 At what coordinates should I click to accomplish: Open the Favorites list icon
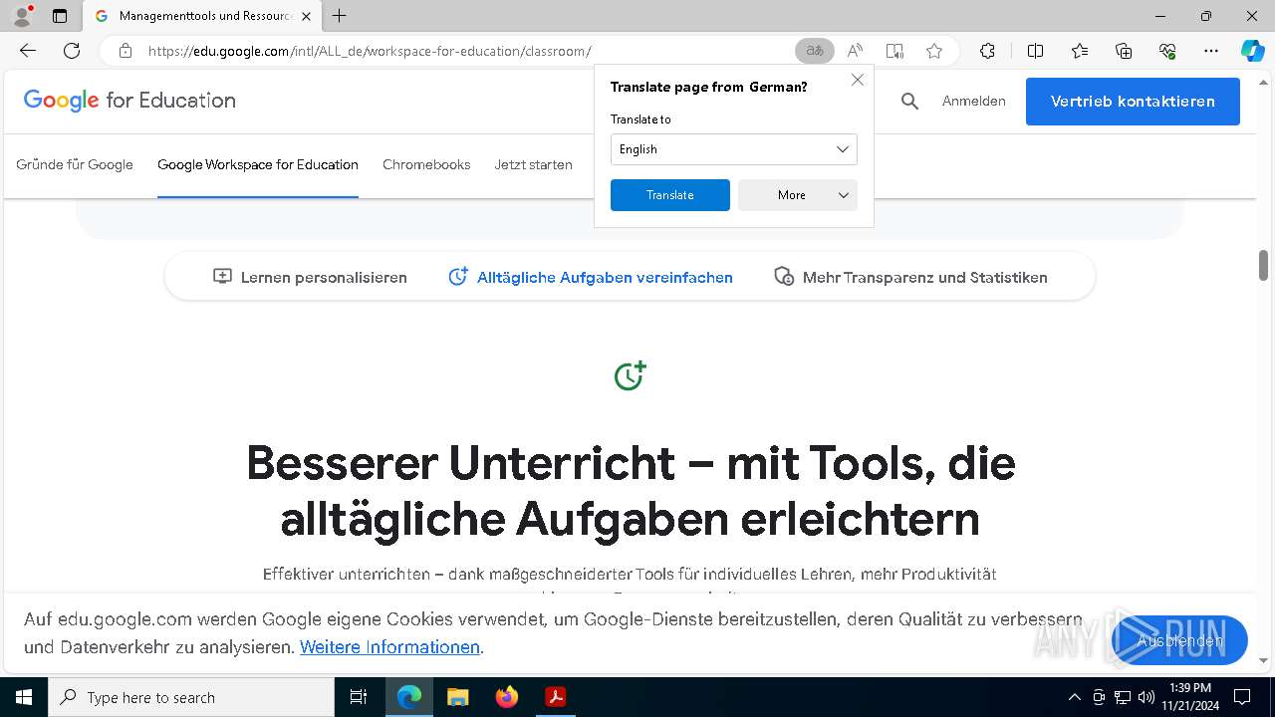tap(1080, 51)
